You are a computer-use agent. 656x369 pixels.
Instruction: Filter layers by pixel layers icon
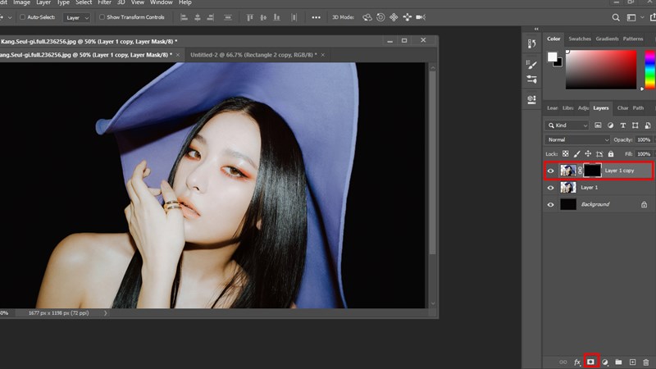coord(598,125)
